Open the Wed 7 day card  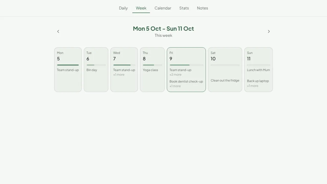pos(124,70)
